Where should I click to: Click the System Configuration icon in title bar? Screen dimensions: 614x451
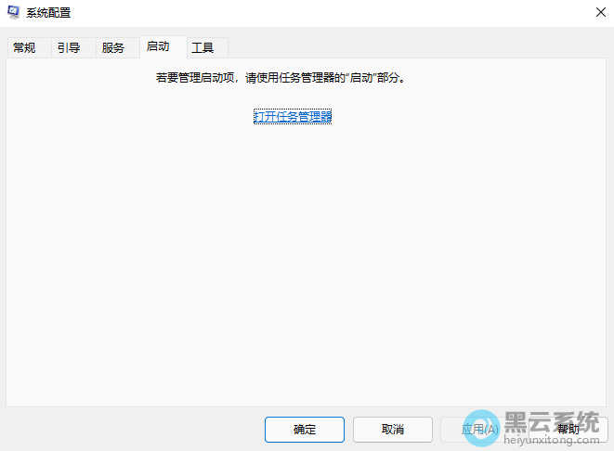click(13, 13)
